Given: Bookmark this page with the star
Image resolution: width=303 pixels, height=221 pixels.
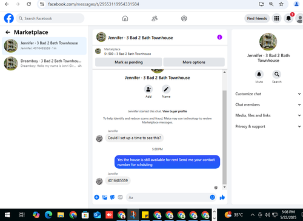Looking at the screenshot, I should point(281,4).
